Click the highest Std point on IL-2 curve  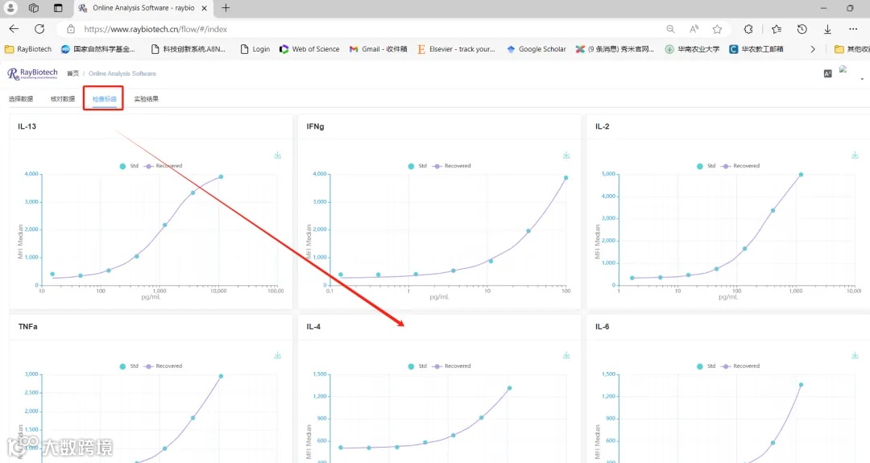pos(801,175)
